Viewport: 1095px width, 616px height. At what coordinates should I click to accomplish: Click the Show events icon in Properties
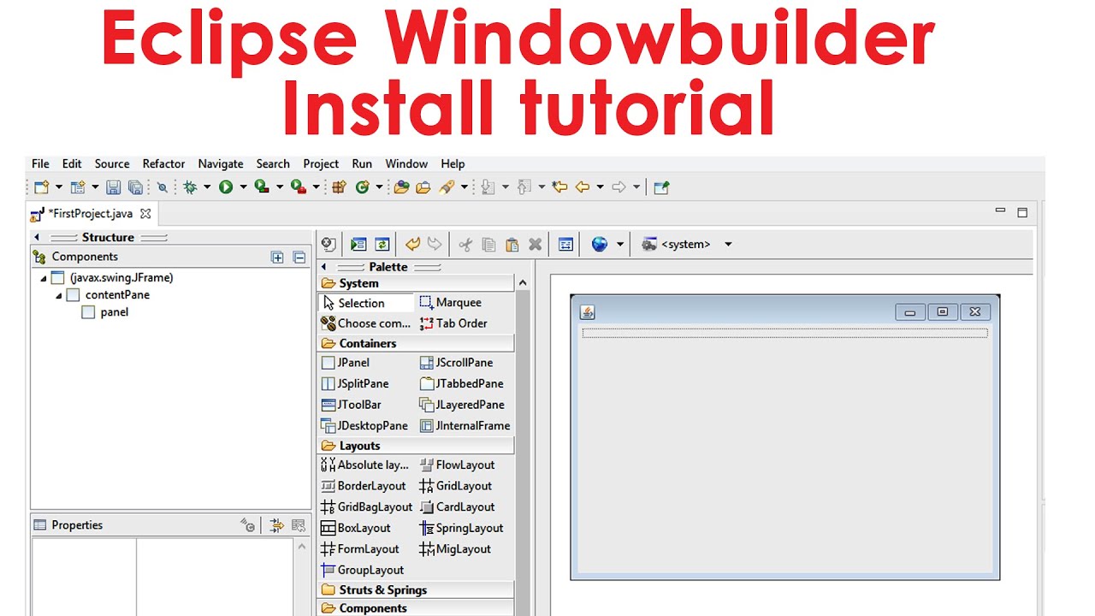[248, 525]
